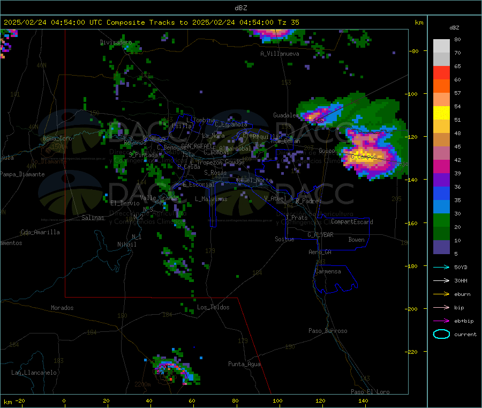The image size is (482, 408).
Task: Click the Agua_Toro map label
Action: point(57,138)
